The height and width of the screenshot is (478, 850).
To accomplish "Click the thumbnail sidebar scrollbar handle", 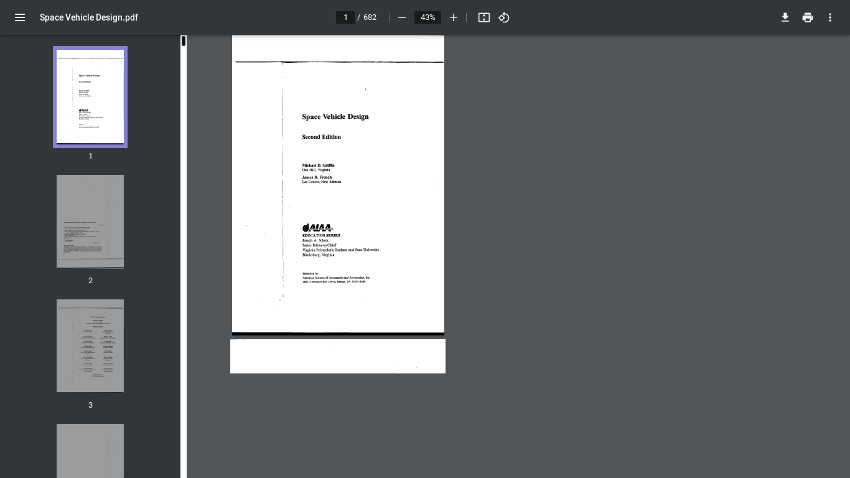I will 184,41.
